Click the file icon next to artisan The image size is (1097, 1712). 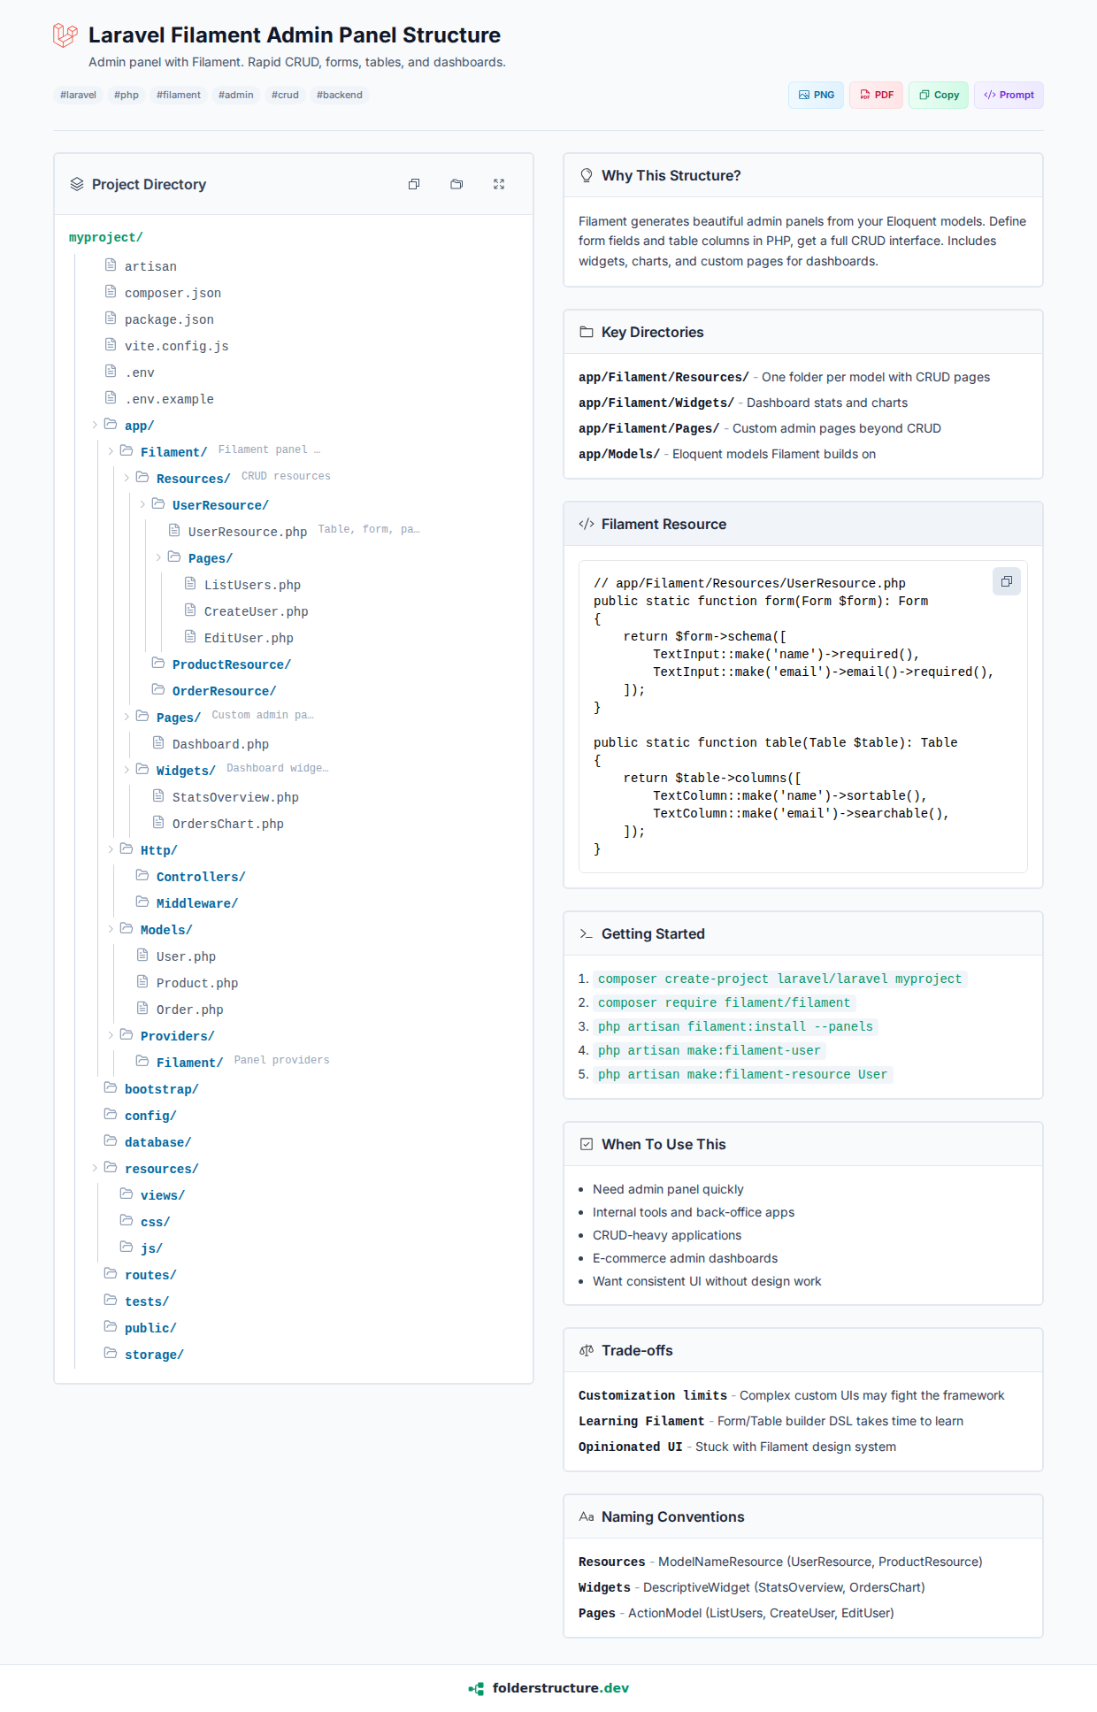[111, 265]
